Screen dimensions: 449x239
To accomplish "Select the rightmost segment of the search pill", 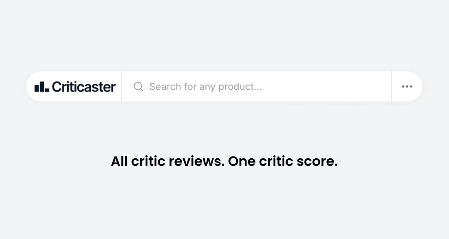I will (x=407, y=86).
